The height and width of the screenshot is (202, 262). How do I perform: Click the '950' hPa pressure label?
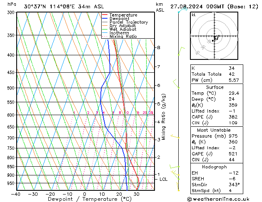point(12,183)
